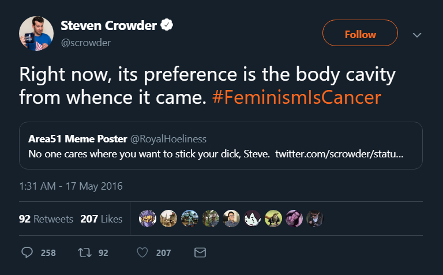
Task: Share tweet via envelope message icon
Action: click(x=200, y=253)
